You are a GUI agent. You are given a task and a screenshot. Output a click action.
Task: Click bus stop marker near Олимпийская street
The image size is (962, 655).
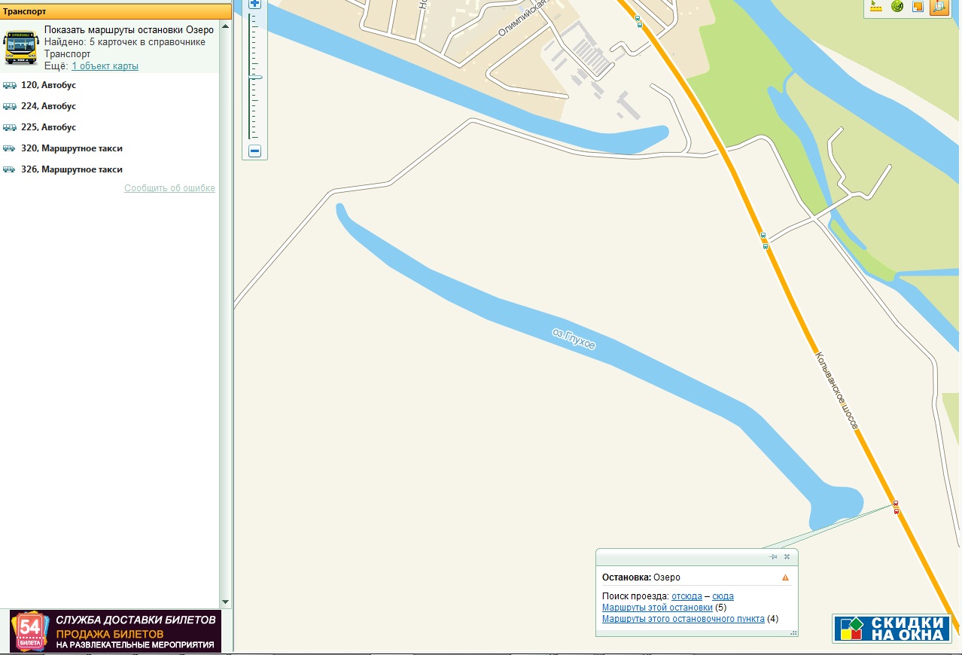click(638, 21)
